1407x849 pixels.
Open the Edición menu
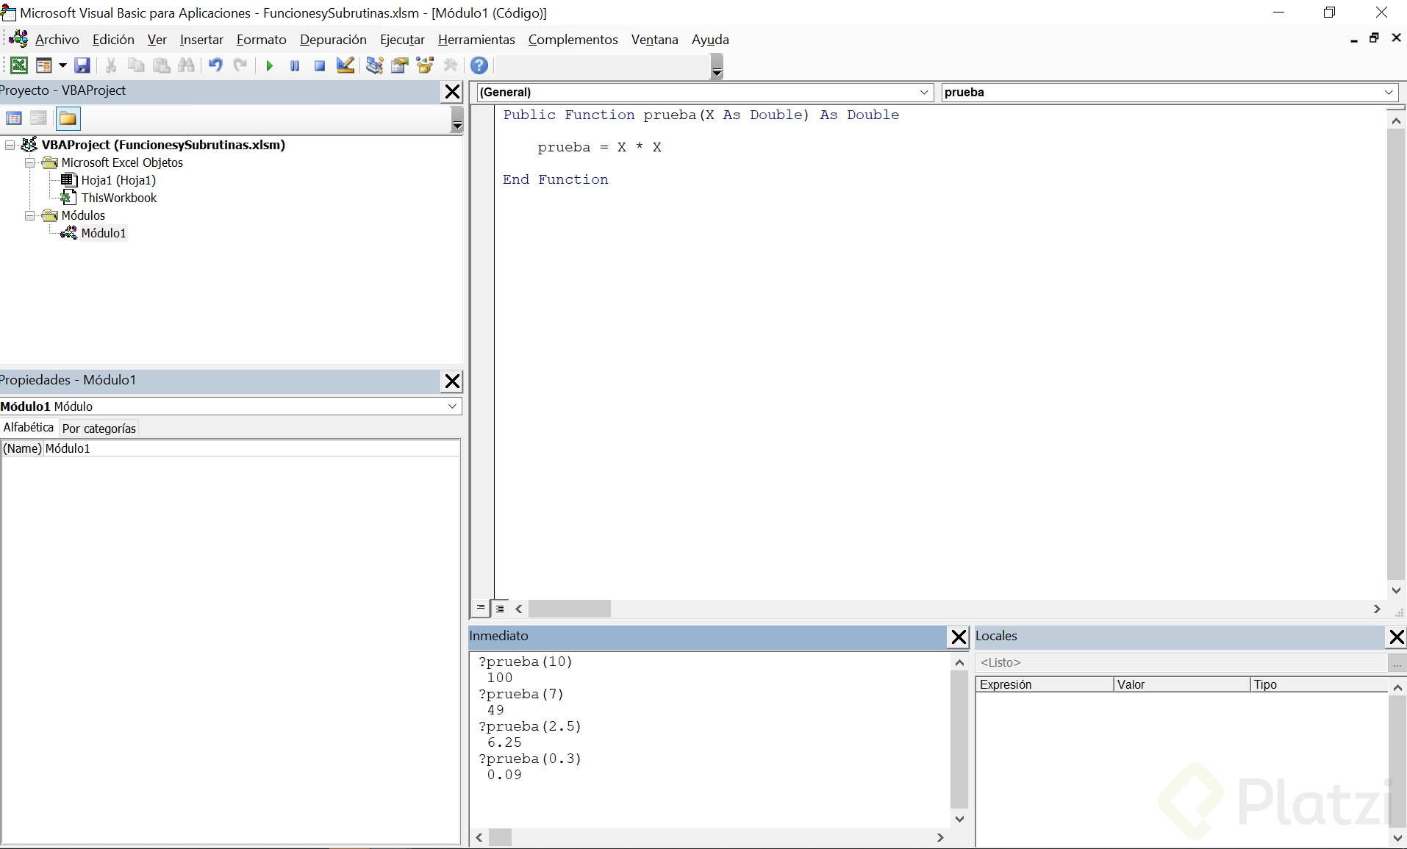coord(113,40)
